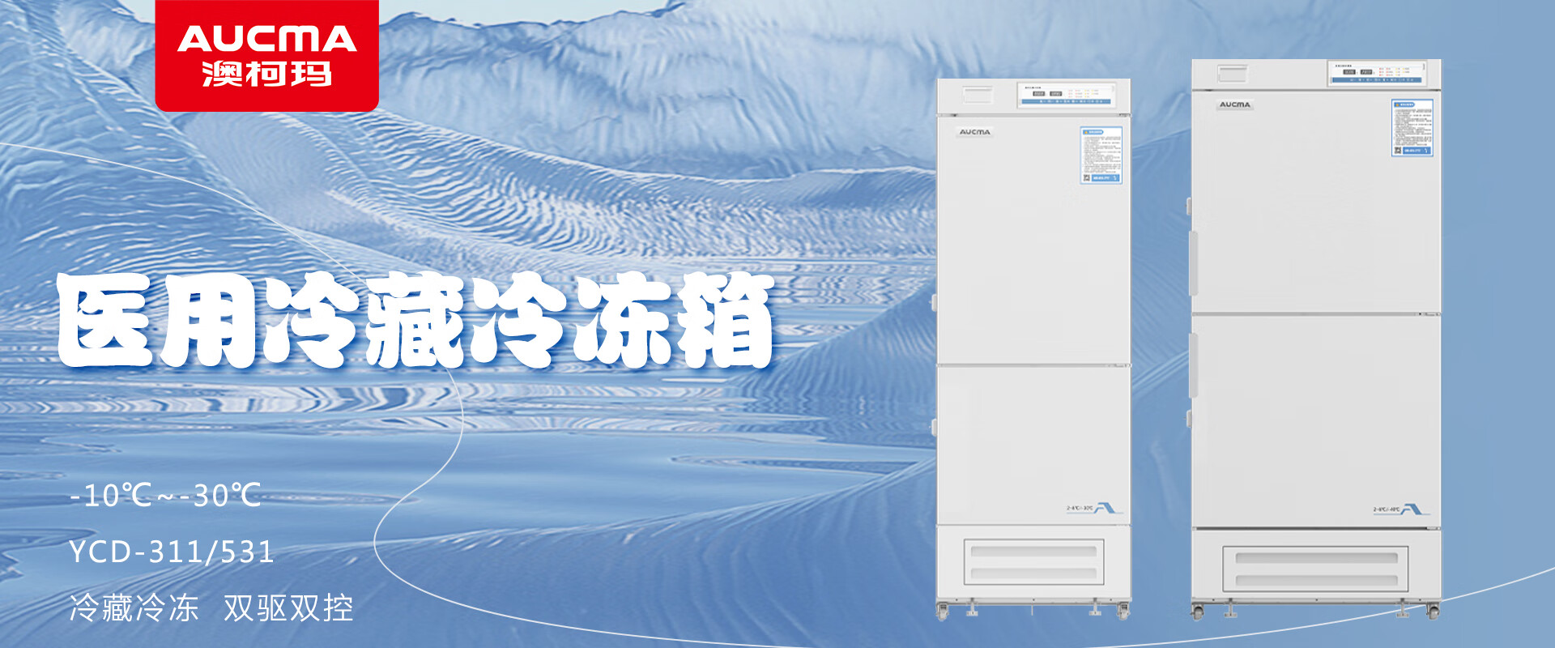Click control panel on right refrigerator

pyautogui.click(x=1375, y=74)
